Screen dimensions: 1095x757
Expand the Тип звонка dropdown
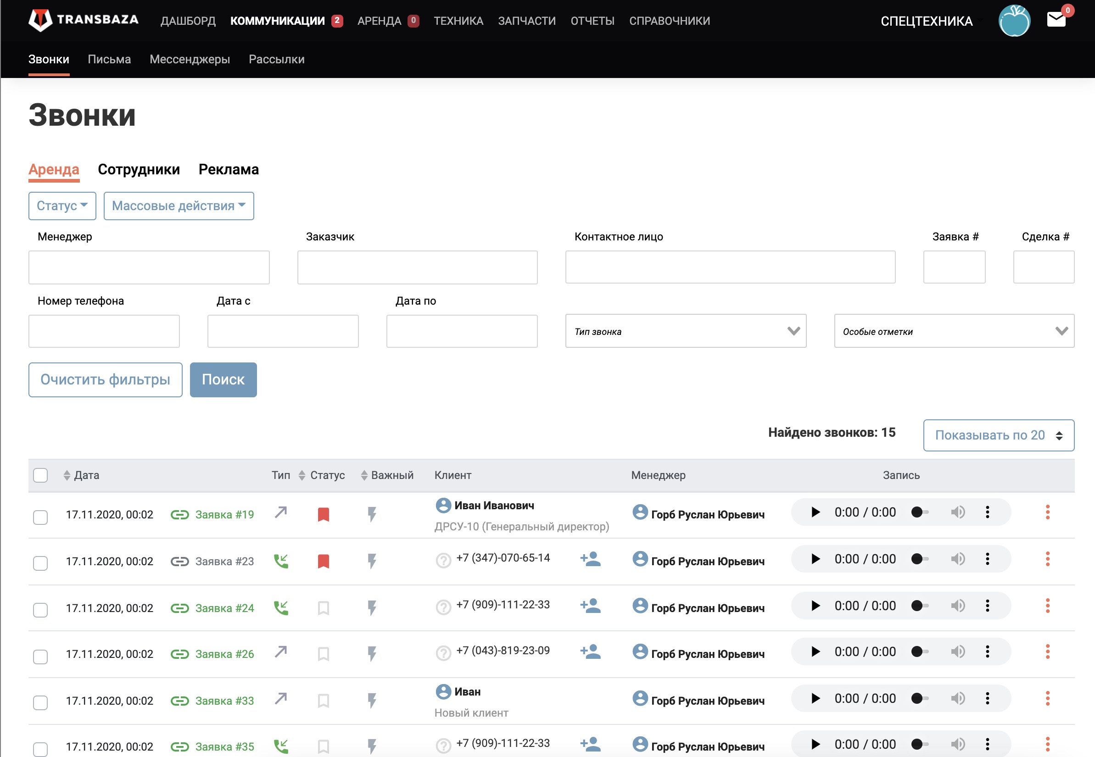coord(686,331)
